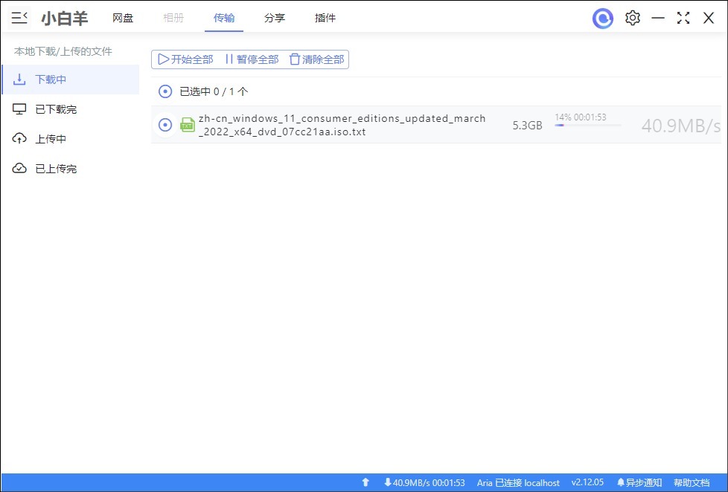
Task: Click 暂停全部 to pause all downloads
Action: click(252, 59)
